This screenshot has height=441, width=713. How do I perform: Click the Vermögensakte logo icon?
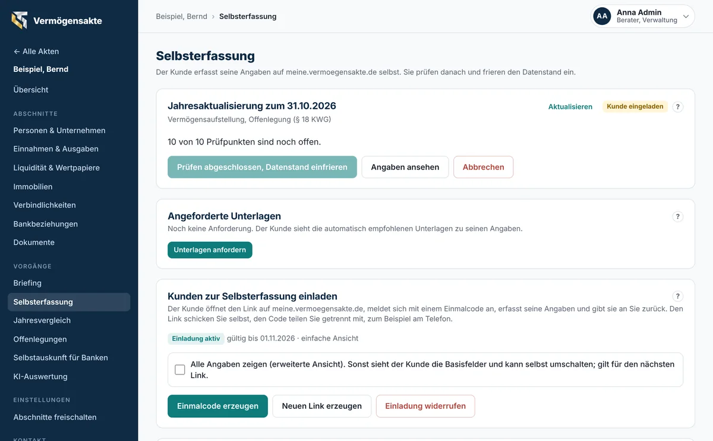[20, 20]
